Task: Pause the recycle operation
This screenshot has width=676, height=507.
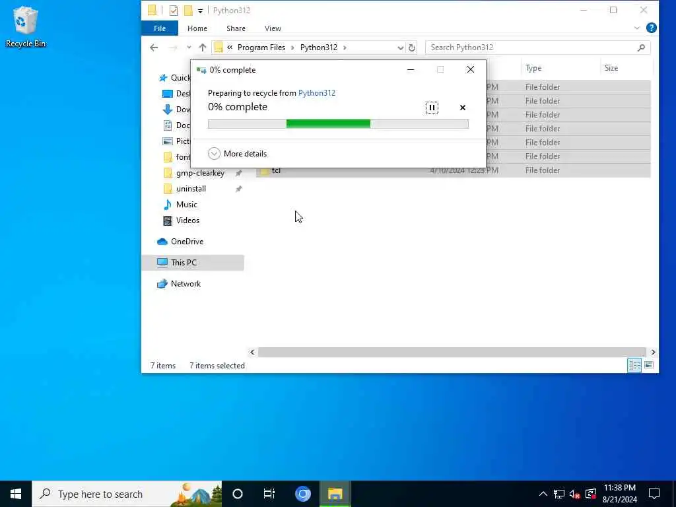Action: click(x=432, y=108)
